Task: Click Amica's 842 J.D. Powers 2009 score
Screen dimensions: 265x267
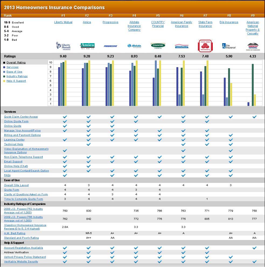Action: pos(89,219)
